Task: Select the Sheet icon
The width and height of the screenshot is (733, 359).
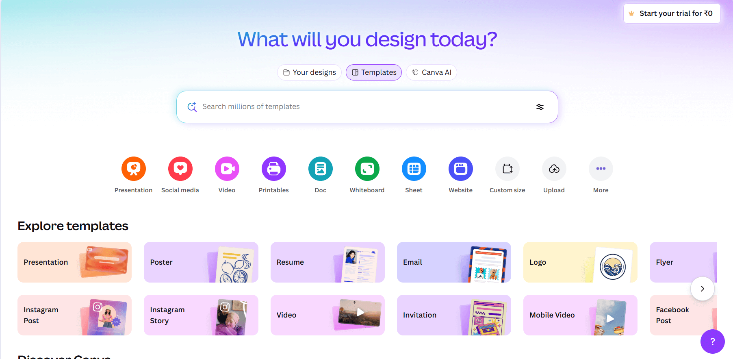Action: pos(414,169)
